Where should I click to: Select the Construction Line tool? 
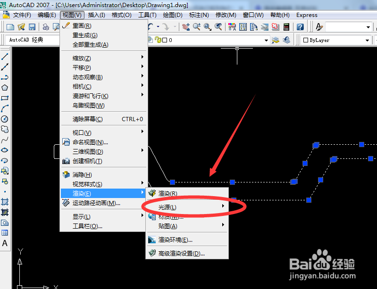(x=5, y=67)
